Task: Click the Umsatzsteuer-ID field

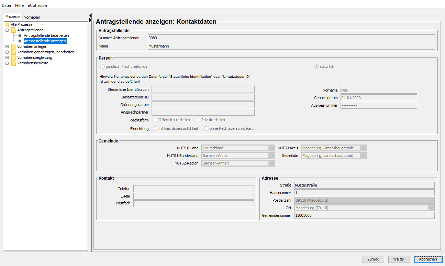Action: pos(203,97)
